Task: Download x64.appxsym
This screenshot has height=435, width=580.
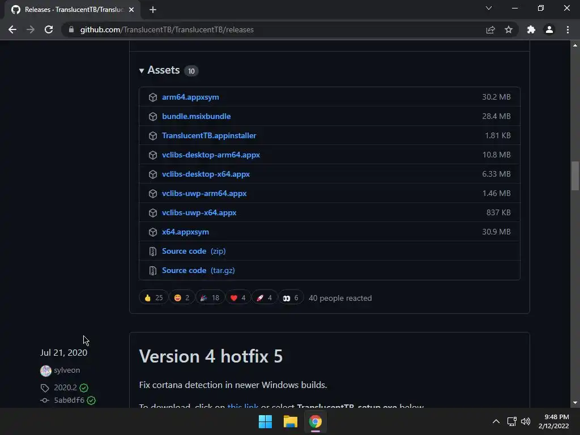Action: click(x=185, y=232)
